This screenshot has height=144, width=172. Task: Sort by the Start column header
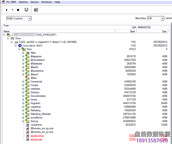[132, 31]
